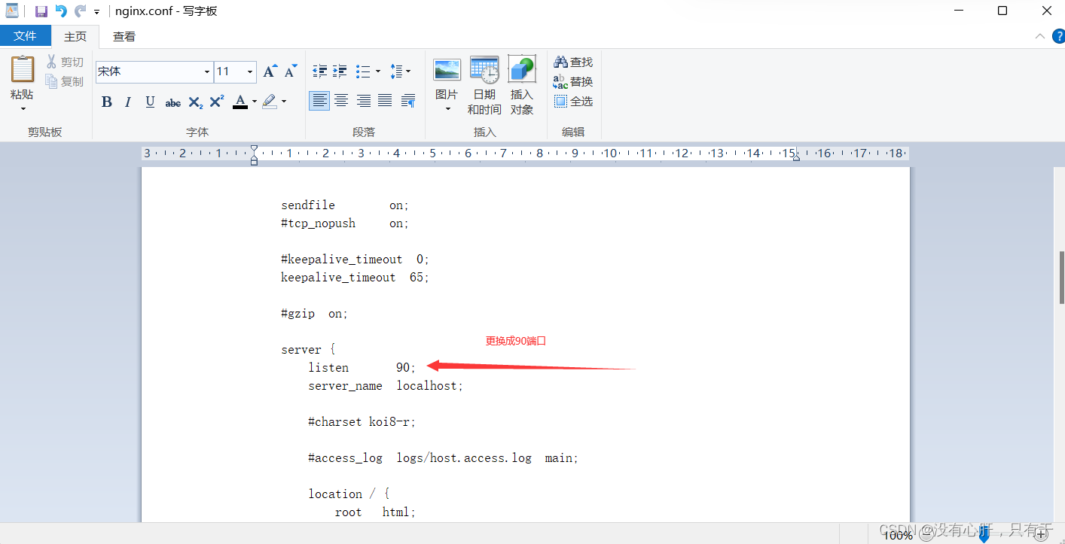Increase font size with grow font icon
1065x544 pixels.
[x=270, y=71]
